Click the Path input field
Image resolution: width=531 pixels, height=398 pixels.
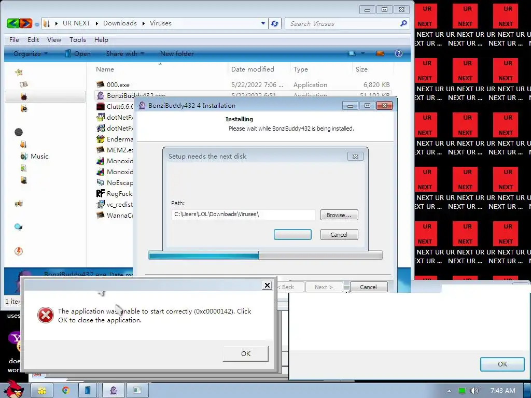coord(244,214)
